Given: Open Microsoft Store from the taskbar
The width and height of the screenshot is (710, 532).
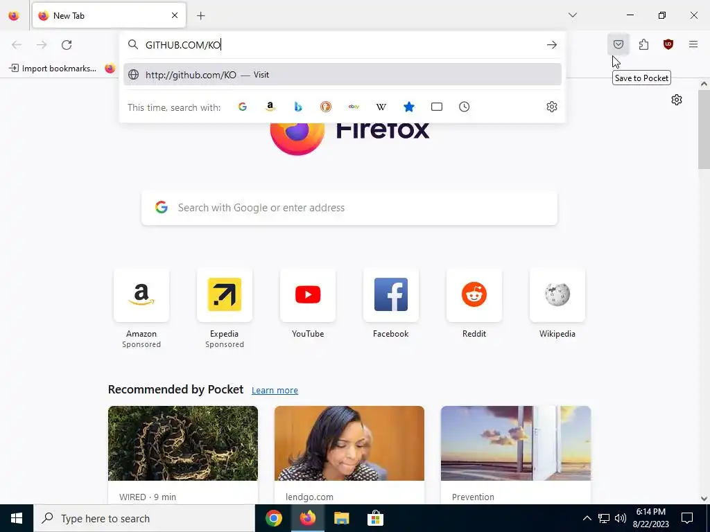Looking at the screenshot, I should point(375,518).
